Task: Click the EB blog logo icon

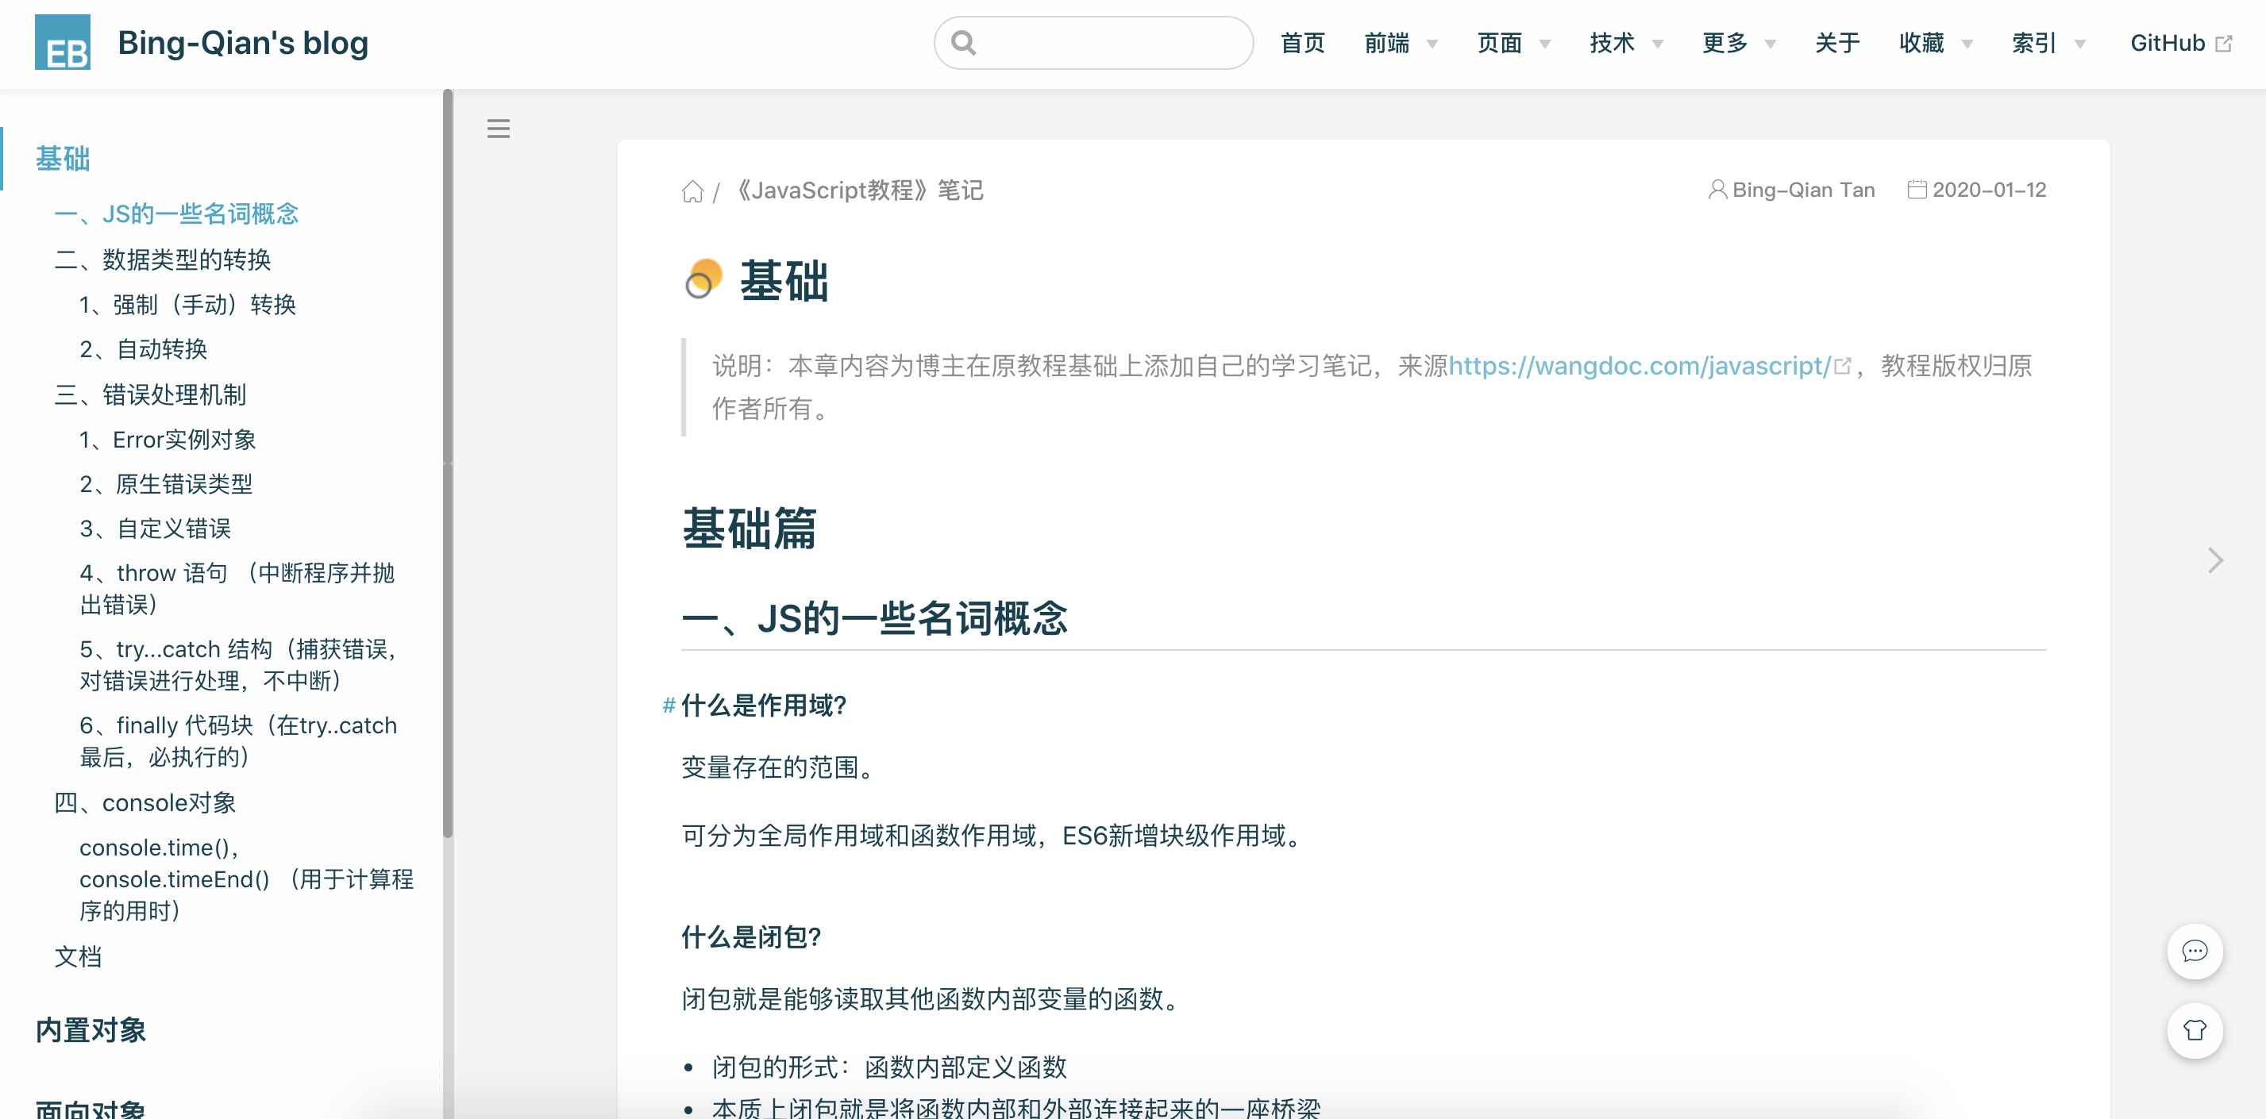Action: tap(63, 42)
